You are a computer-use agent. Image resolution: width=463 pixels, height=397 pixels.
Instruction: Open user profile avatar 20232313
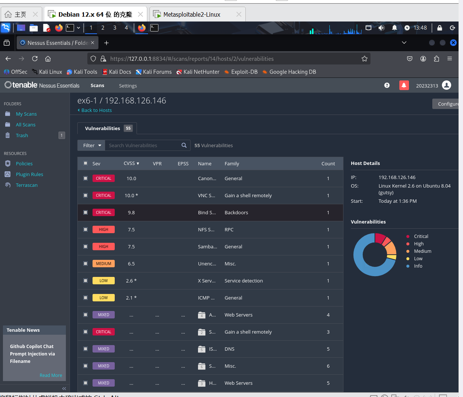point(447,85)
